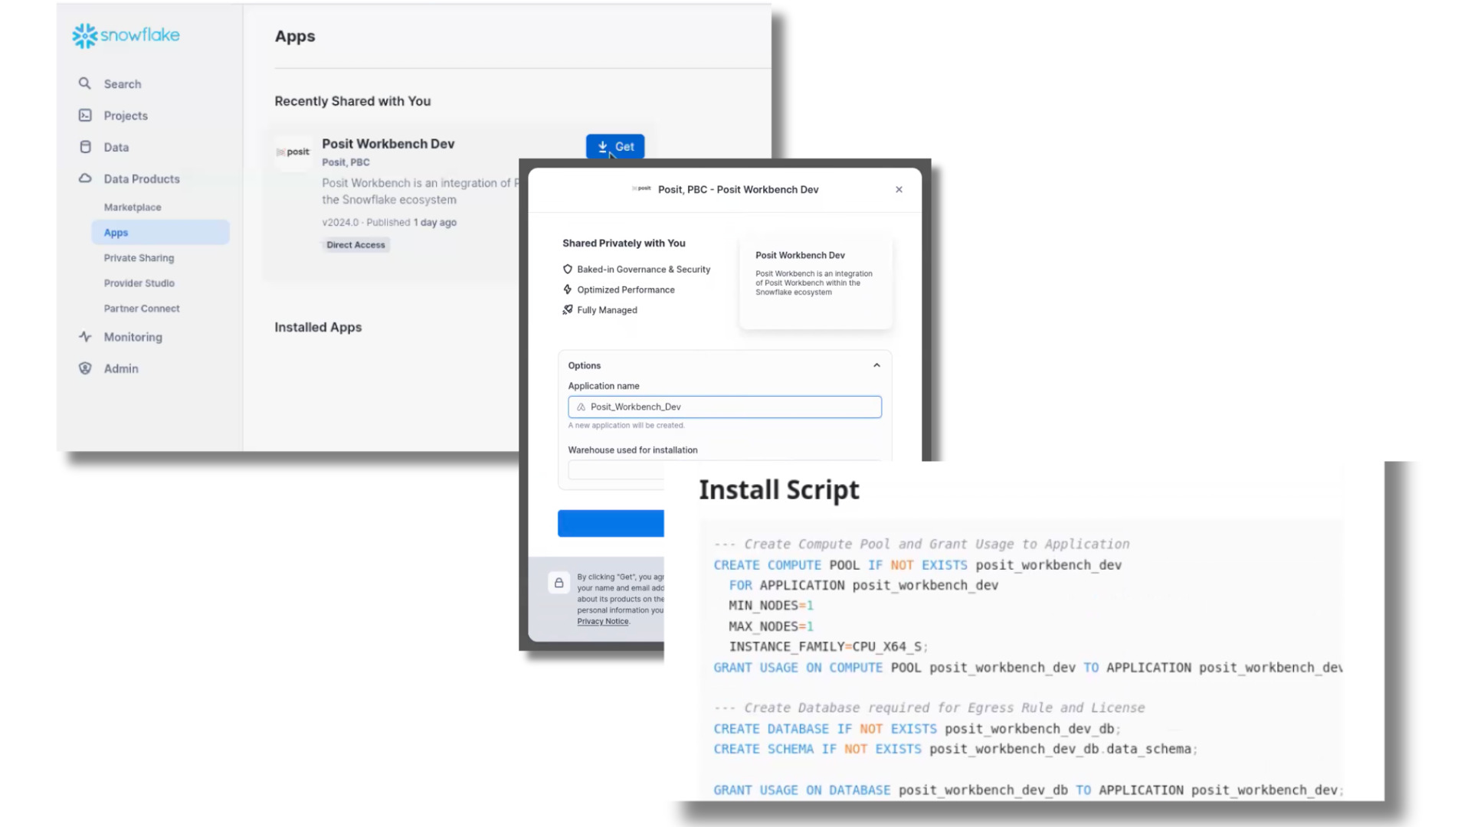Click the blue Get button in dialog

coord(611,523)
